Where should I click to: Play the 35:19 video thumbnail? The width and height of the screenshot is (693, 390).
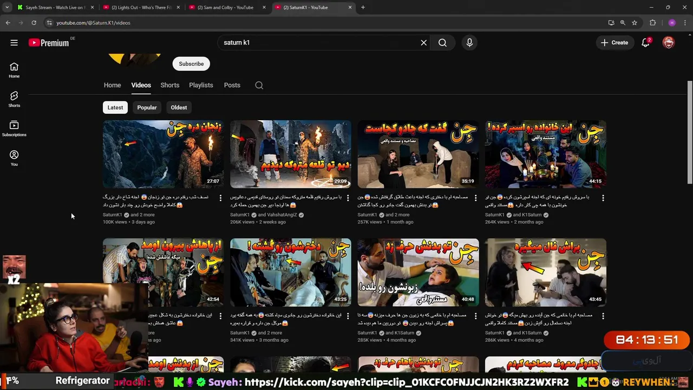coord(418,154)
